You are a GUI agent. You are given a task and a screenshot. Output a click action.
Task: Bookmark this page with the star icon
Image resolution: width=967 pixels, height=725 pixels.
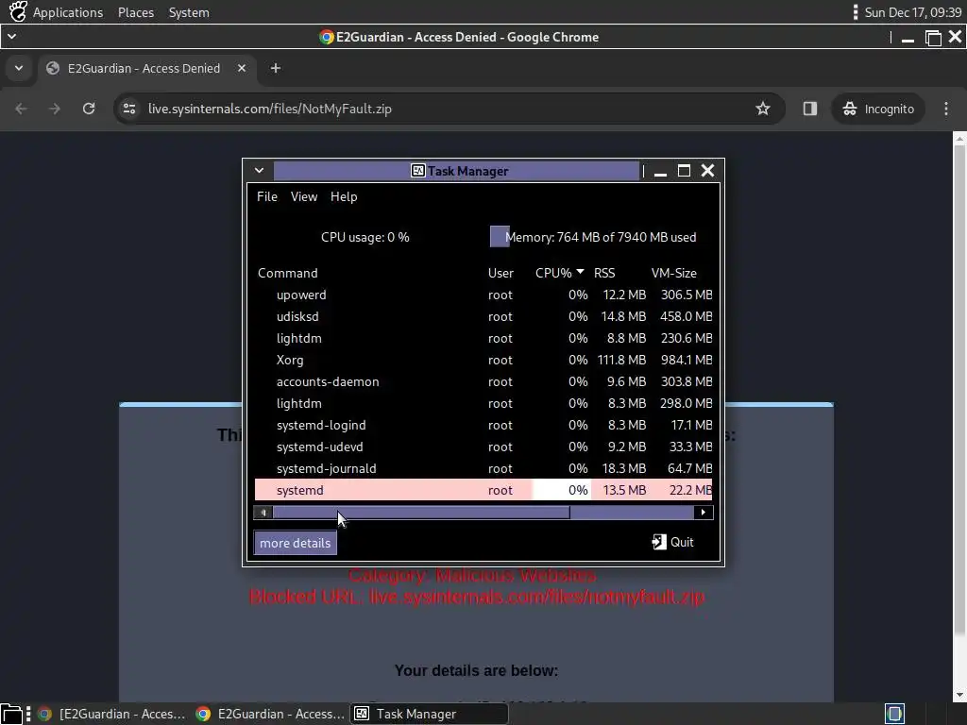click(x=763, y=109)
